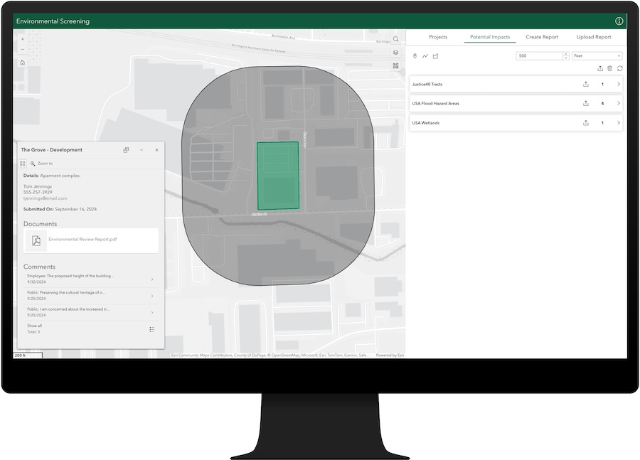Screen dimensions: 640x460
Task: Click the 555-257-3929 phone number
Action: [x=38, y=192]
